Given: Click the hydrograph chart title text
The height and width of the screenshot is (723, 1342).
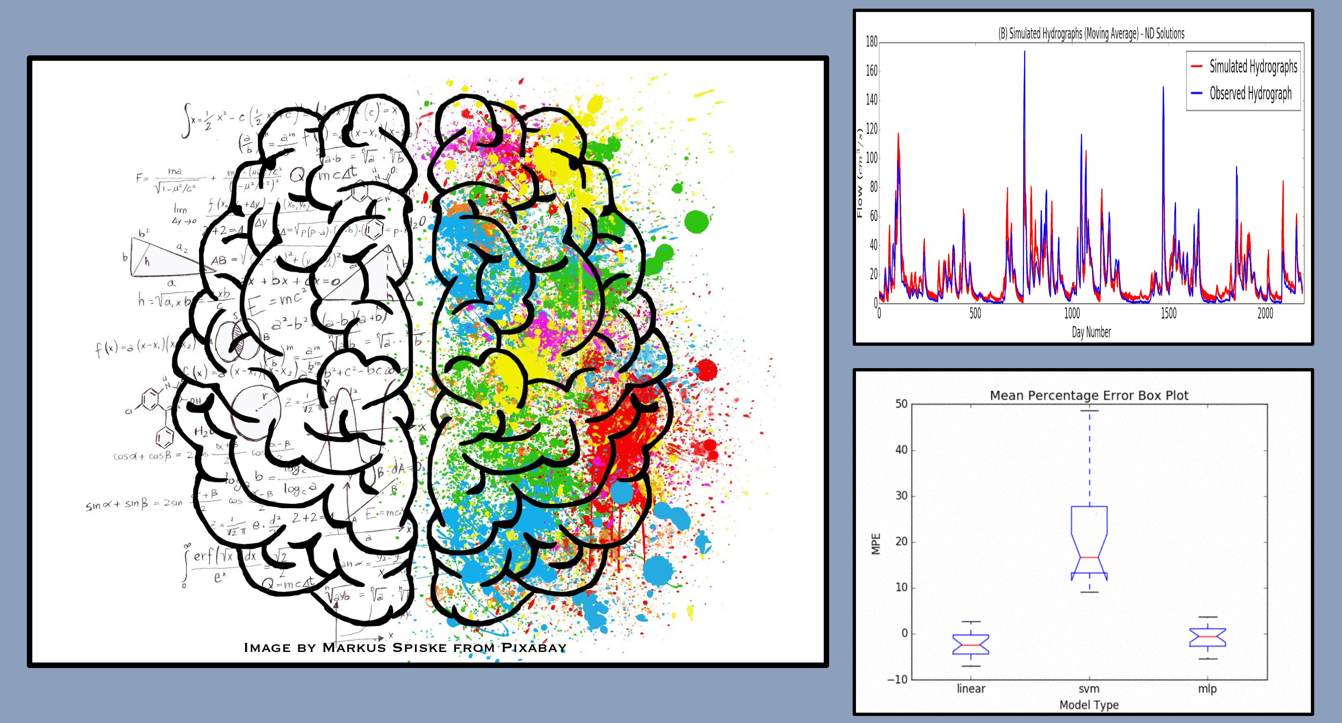Looking at the screenshot, I should [x=1091, y=34].
